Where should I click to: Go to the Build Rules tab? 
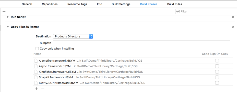tap(175, 4)
